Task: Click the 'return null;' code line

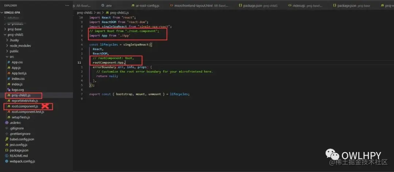Action: [107, 76]
